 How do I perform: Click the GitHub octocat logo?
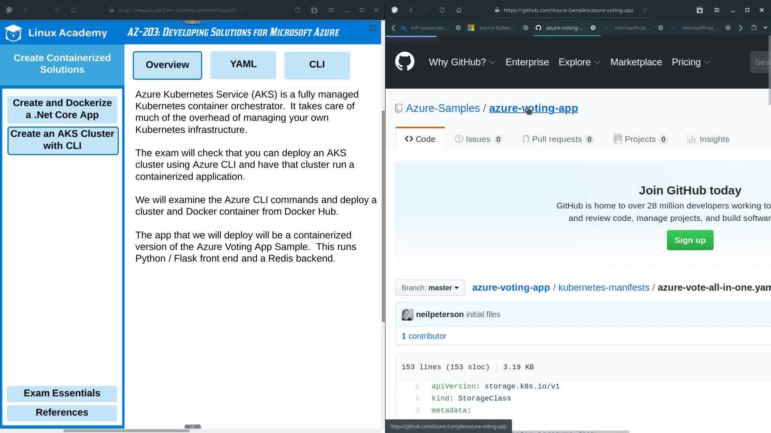tap(404, 62)
